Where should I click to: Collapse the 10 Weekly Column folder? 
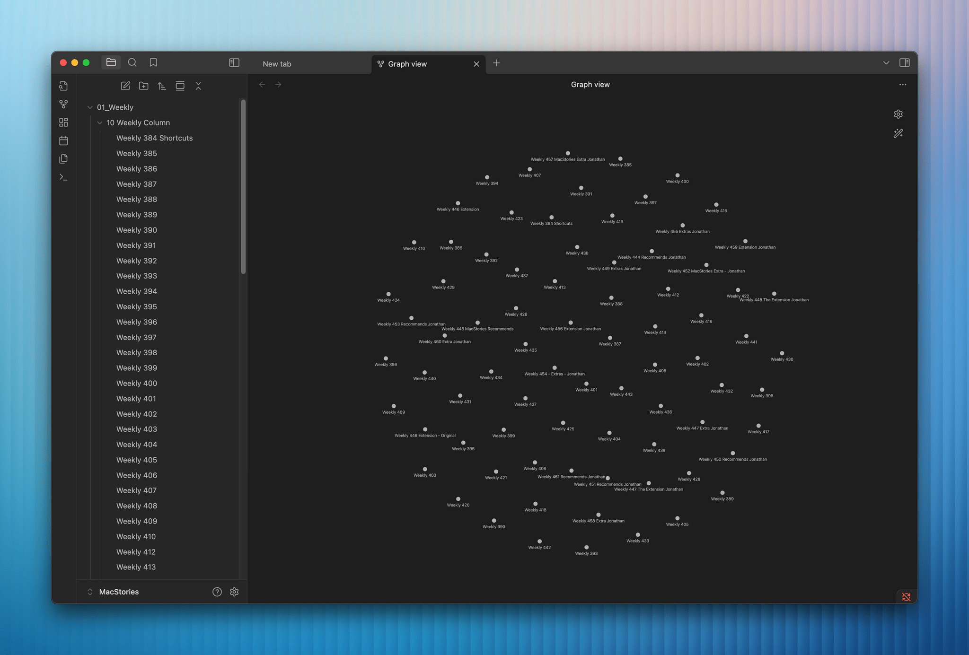coord(100,122)
